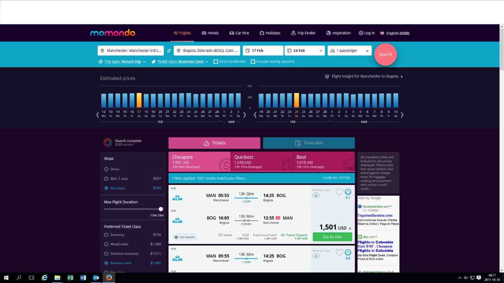Click Go to site for 1,501 USD
This screenshot has width=504, height=283.
click(x=332, y=237)
